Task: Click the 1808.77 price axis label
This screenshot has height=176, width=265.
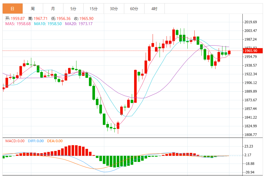Action: (251, 135)
